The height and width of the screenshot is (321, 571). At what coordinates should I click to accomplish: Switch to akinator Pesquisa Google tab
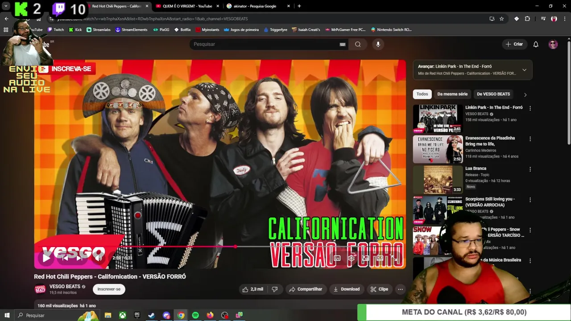(x=258, y=6)
